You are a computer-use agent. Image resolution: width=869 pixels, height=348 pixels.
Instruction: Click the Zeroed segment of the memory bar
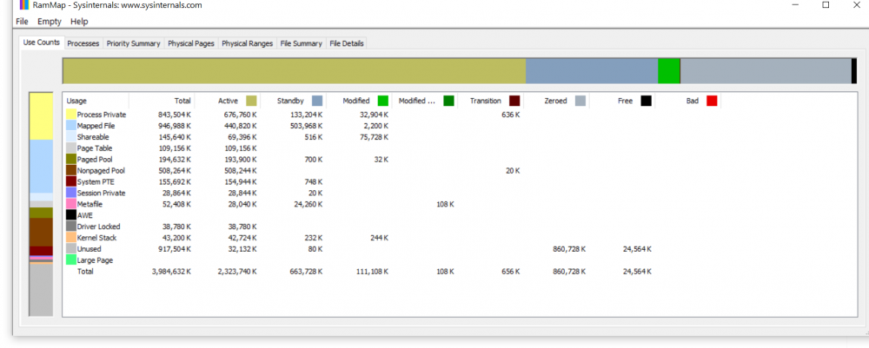[766, 71]
